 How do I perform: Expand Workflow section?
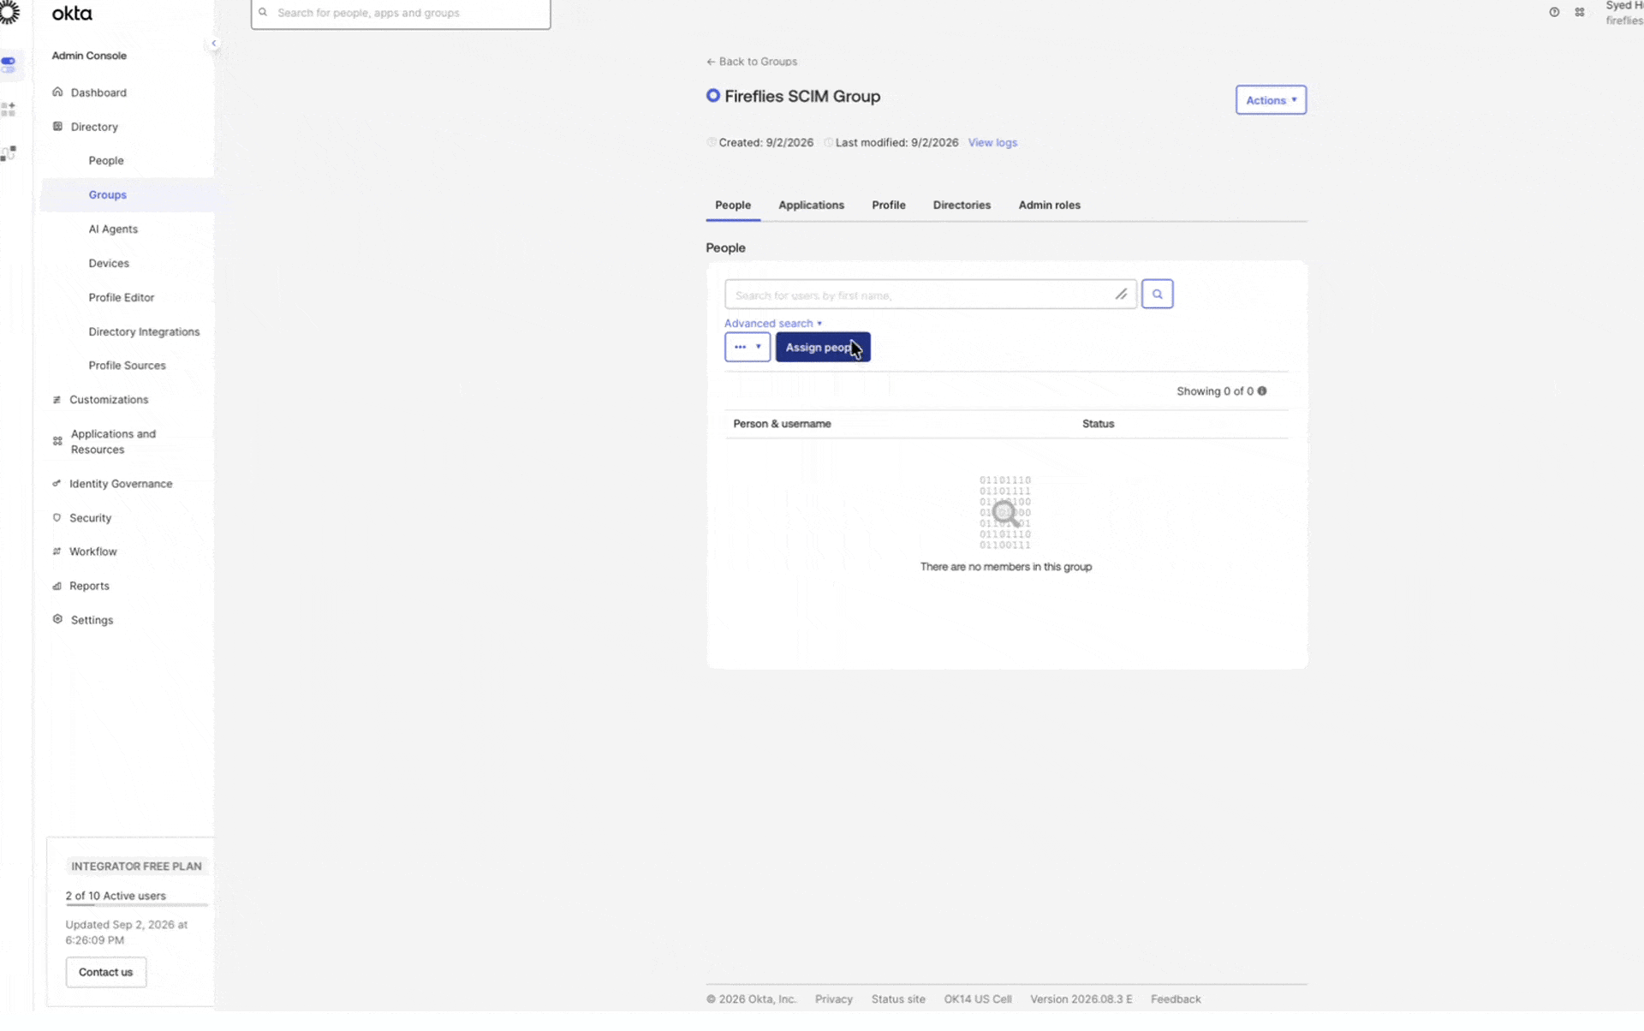pos(93,551)
